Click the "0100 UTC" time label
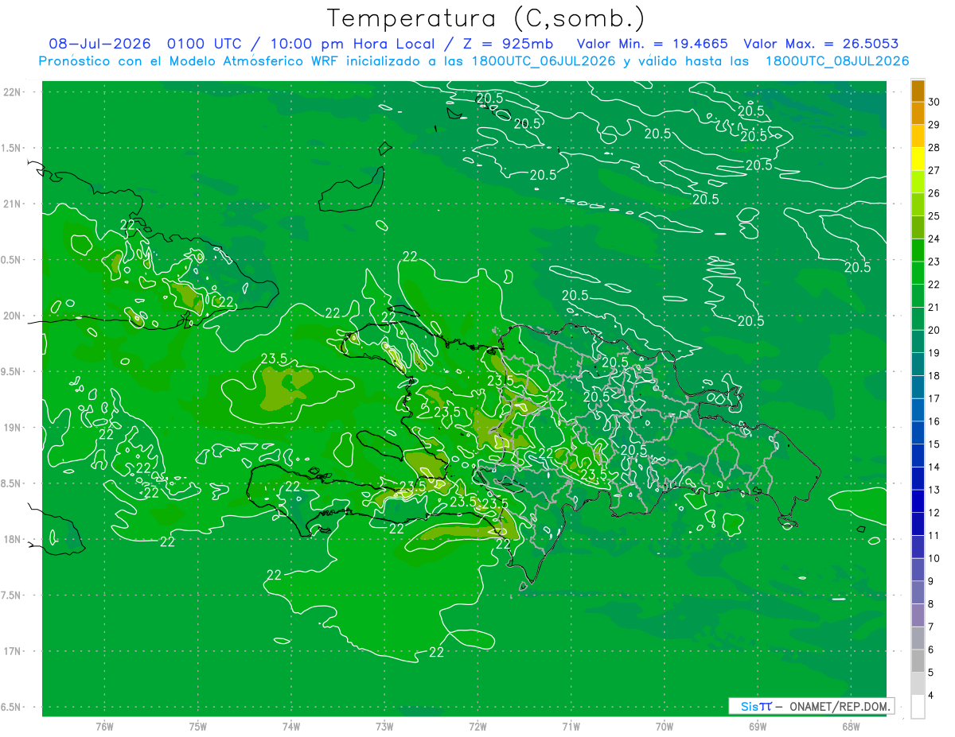This screenshot has height=737, width=955. tap(204, 44)
